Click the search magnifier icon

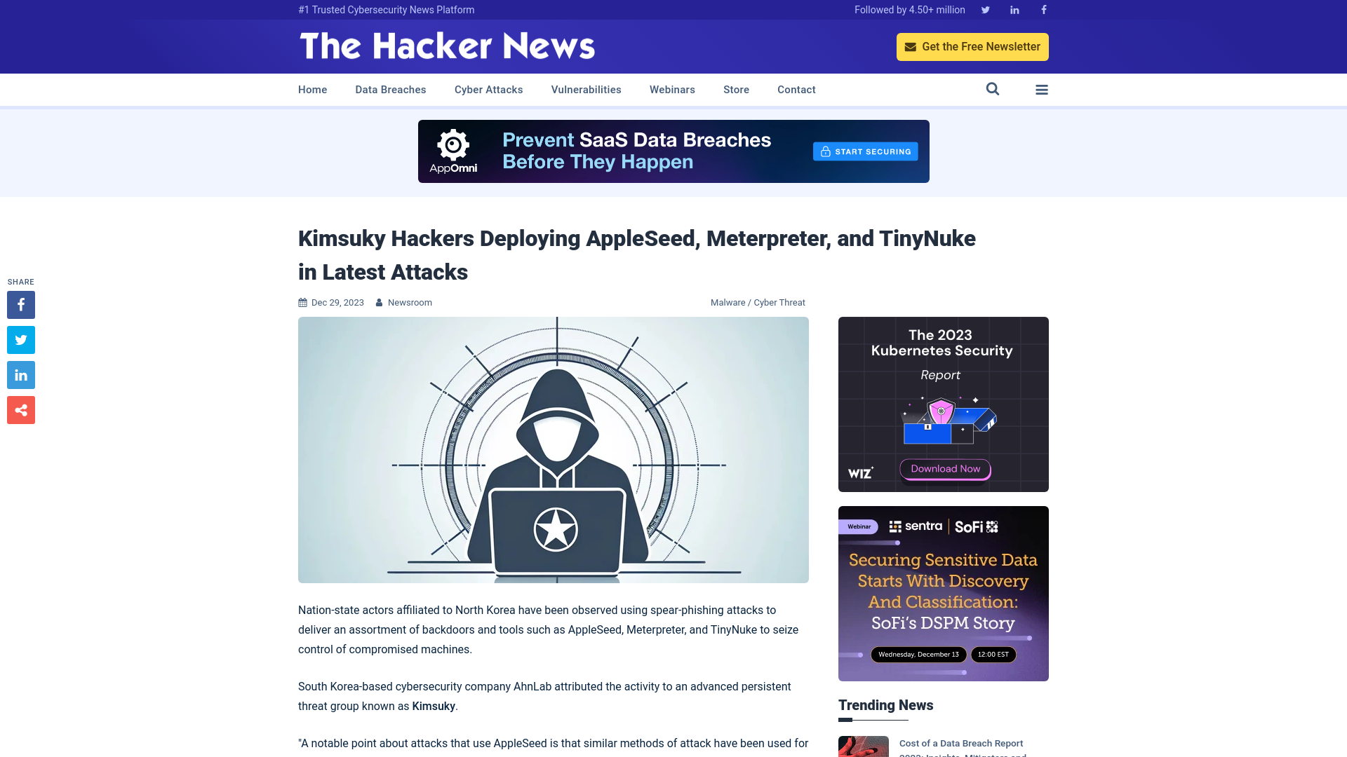pyautogui.click(x=992, y=89)
